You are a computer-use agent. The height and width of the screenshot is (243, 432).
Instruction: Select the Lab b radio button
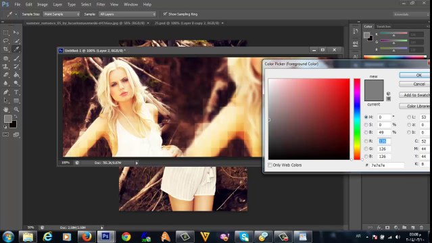(x=409, y=132)
